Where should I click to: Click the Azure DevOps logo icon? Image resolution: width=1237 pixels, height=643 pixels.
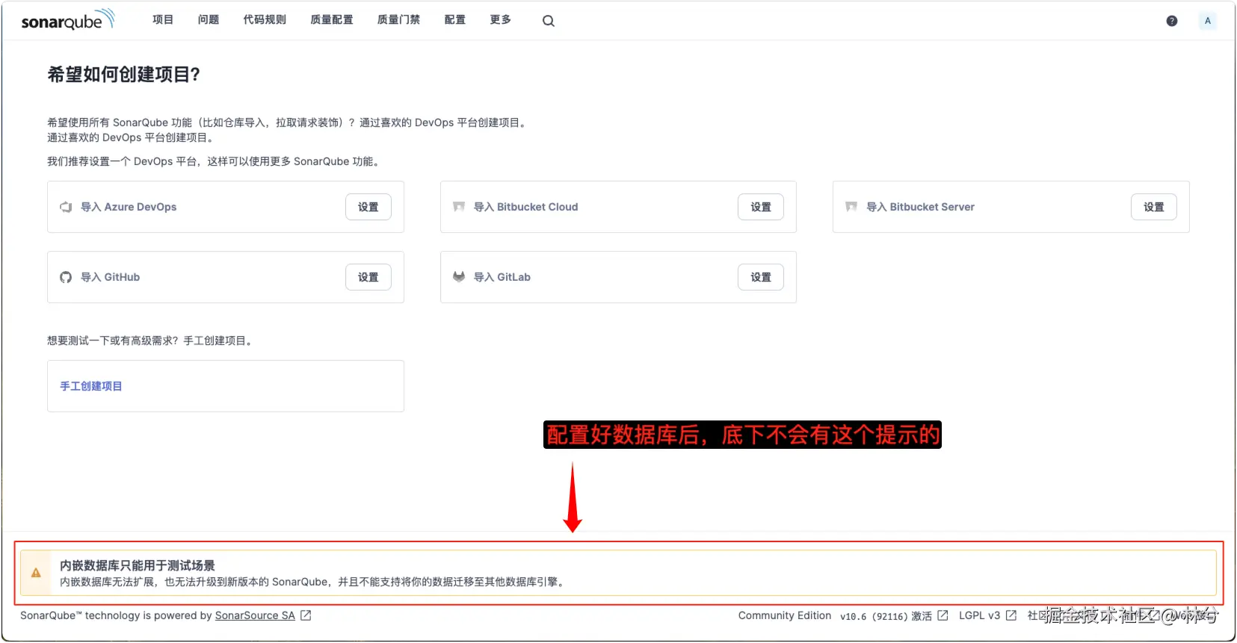[66, 207]
